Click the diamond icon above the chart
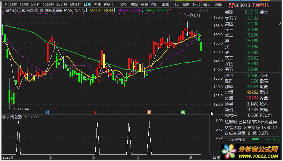Screen dimensions: 283x161 (201, 10)
